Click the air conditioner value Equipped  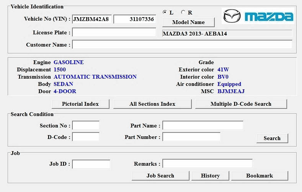pos(229,84)
